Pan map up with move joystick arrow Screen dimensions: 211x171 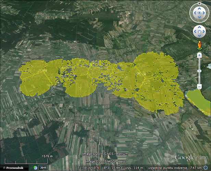[199, 27]
